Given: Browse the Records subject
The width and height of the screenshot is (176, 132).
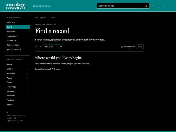Looking at the screenshot, I should click(x=18, y=105).
